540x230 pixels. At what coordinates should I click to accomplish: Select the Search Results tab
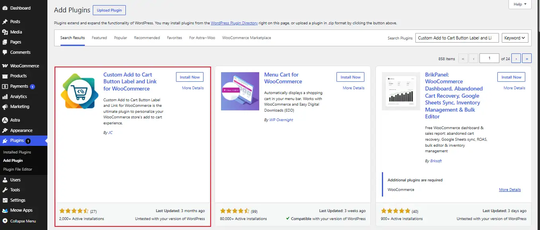(72, 38)
